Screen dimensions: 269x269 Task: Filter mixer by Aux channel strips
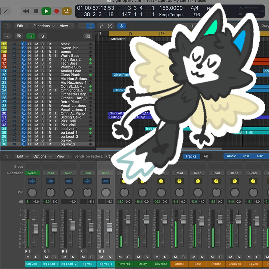[x=259, y=156]
